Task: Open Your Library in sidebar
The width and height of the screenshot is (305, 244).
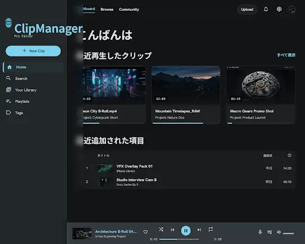Action: point(33,90)
